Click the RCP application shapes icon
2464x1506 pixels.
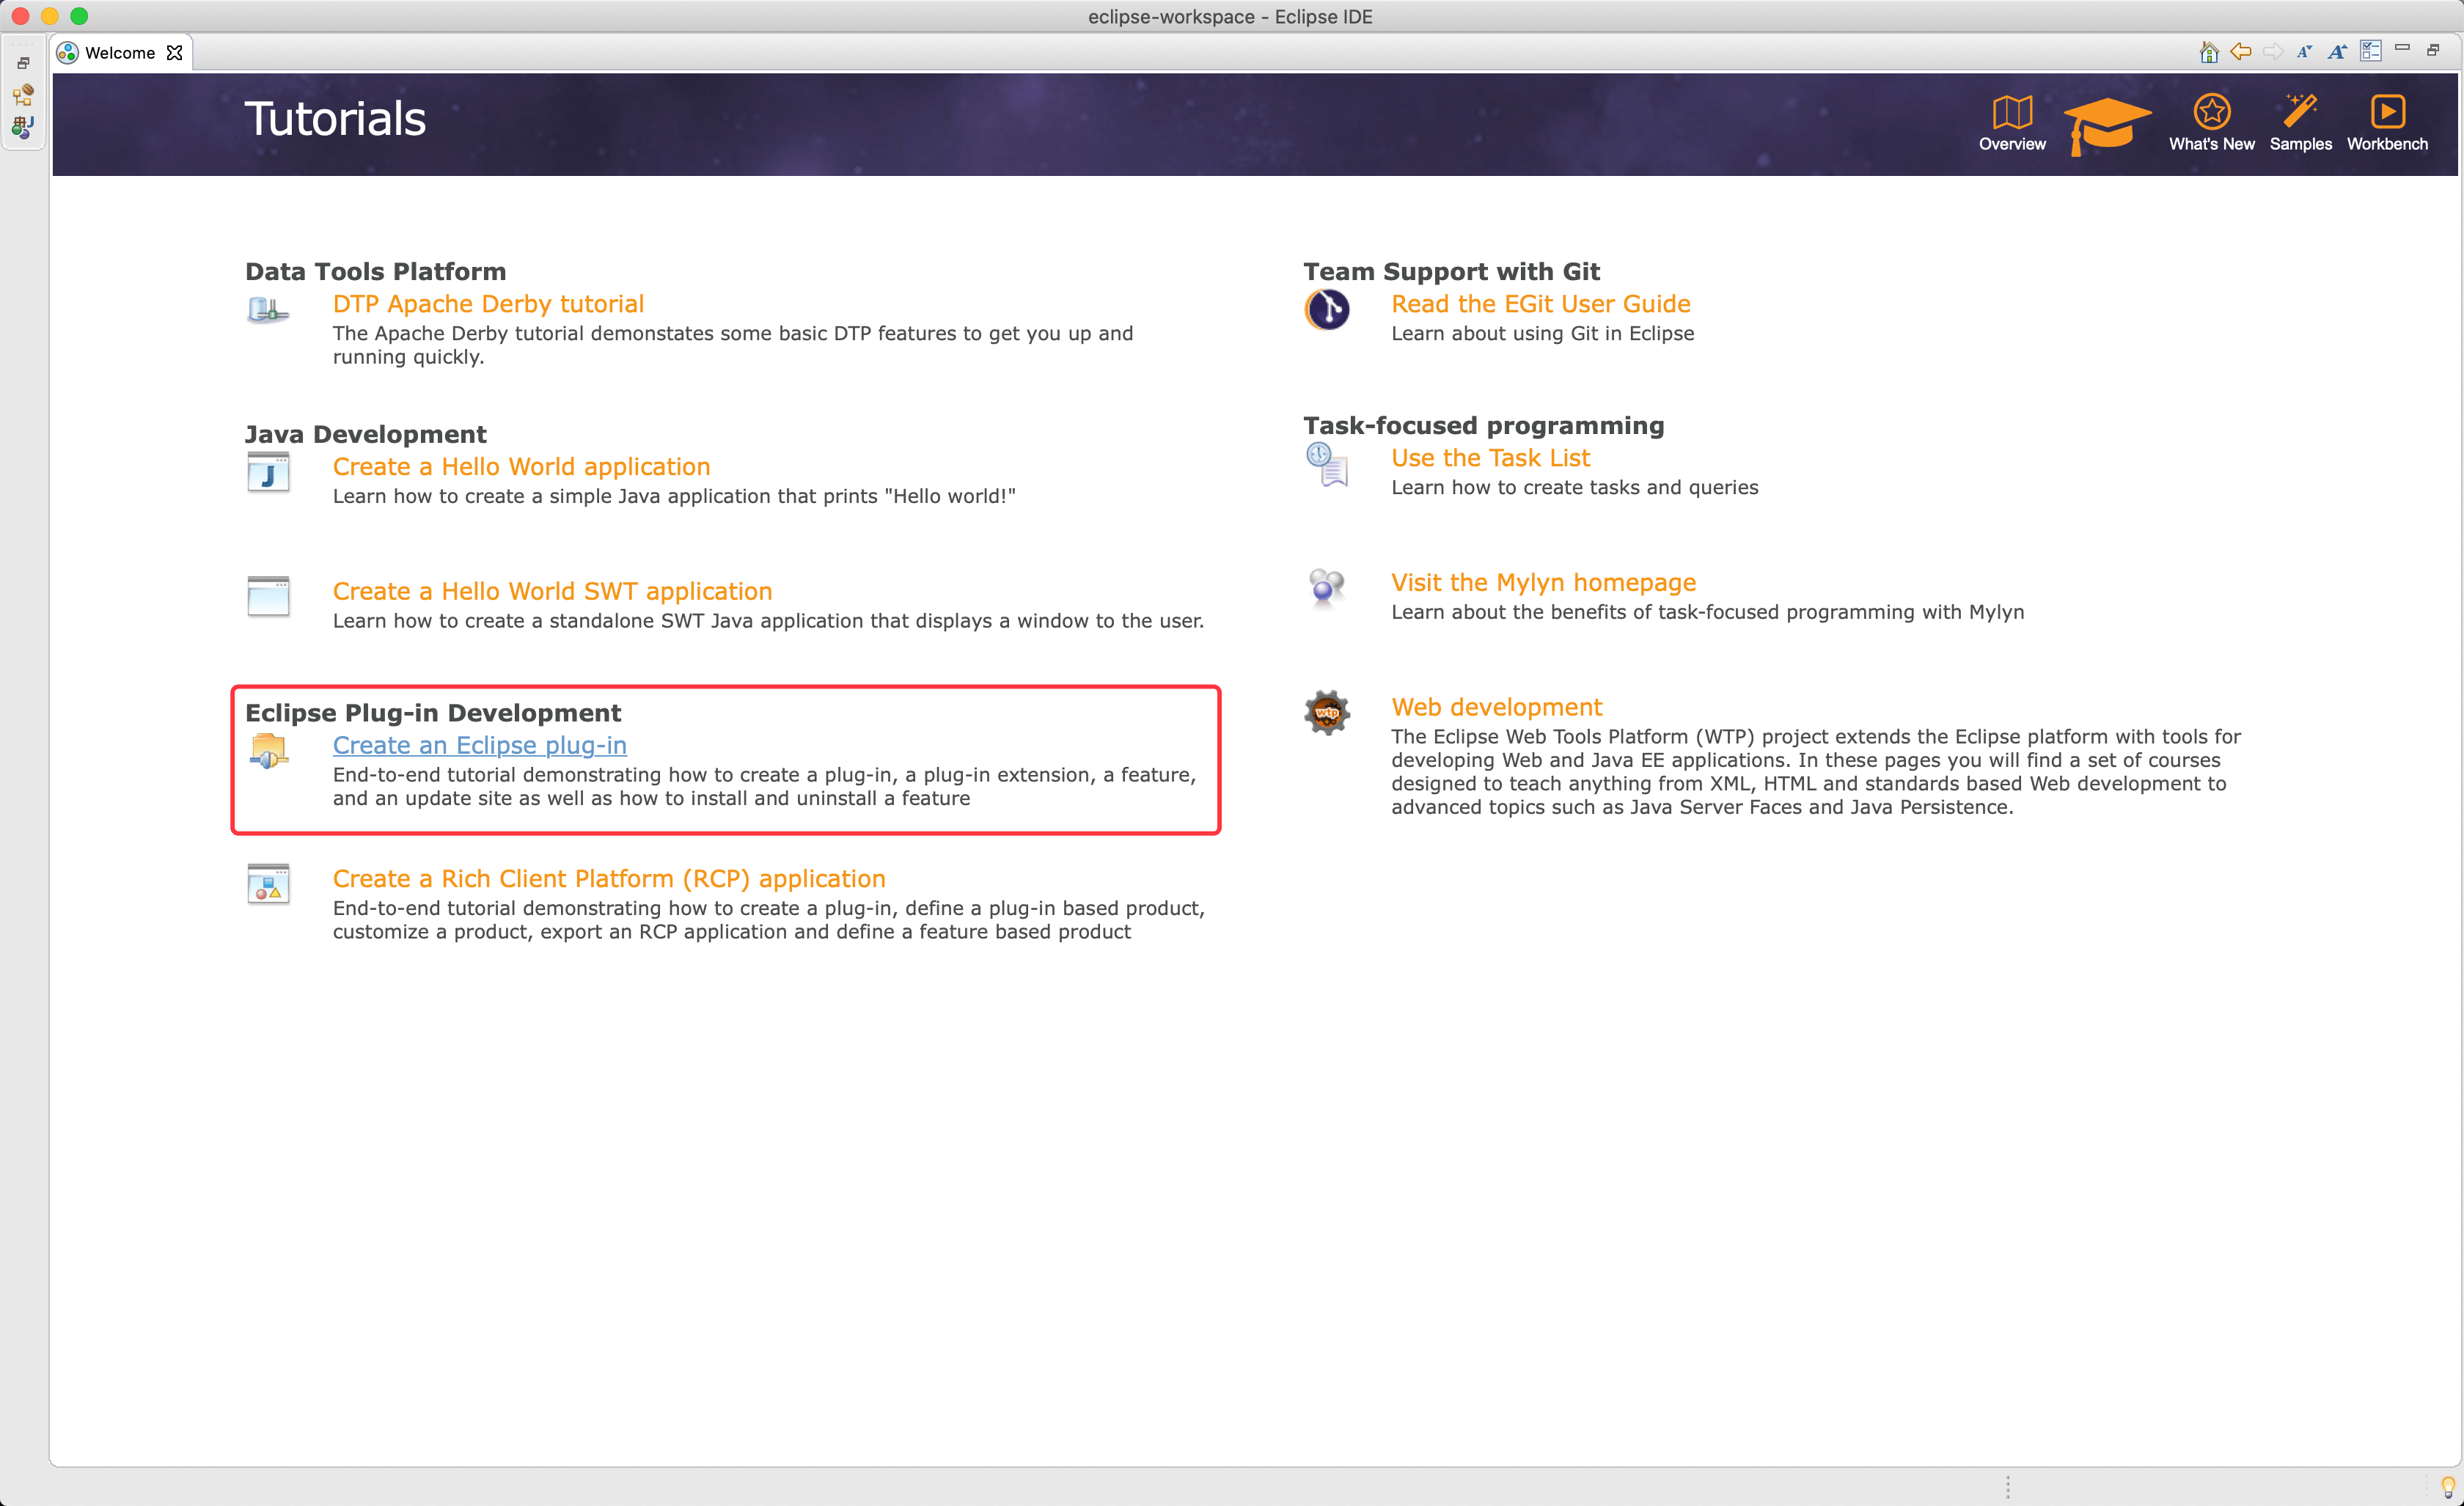pos(268,884)
